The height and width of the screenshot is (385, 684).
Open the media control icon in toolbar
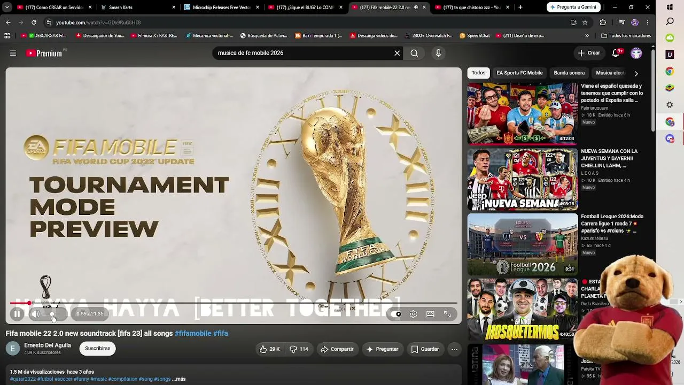[x=621, y=22]
